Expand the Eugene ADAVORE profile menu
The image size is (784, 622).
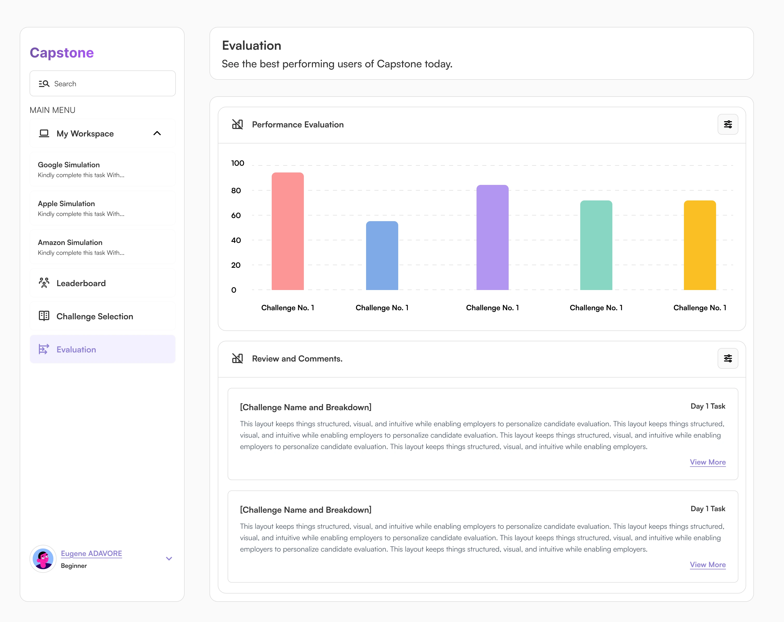tap(168, 559)
